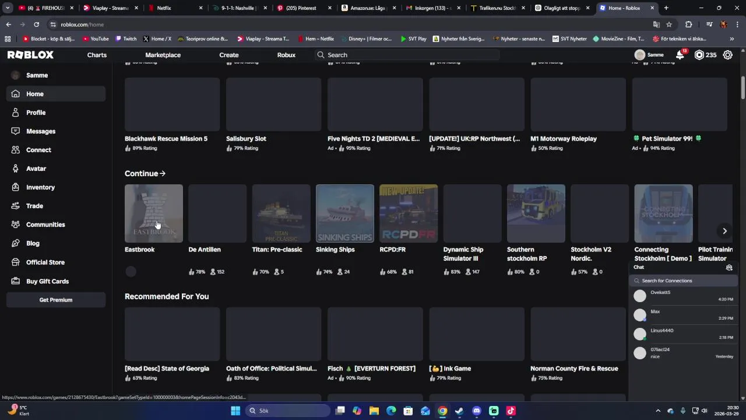Image resolution: width=746 pixels, height=420 pixels.
Task: Click the Official Store sidebar icon
Action: [x=16, y=262]
